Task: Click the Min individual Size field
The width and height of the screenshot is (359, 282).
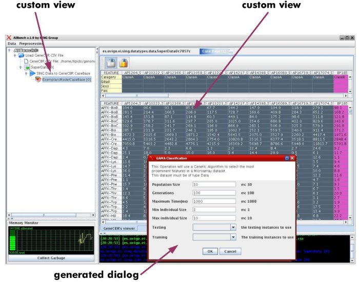Action: coord(214,209)
